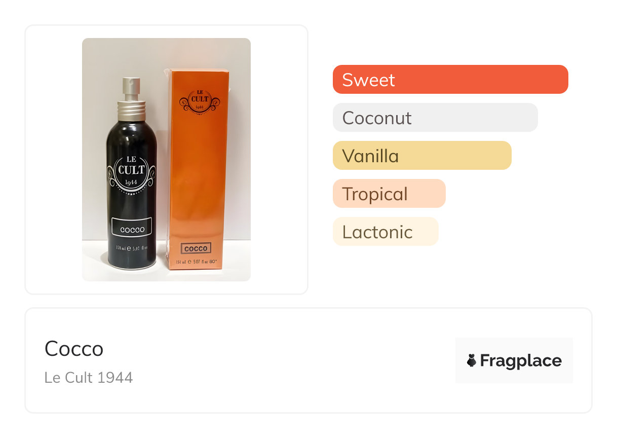This screenshot has width=617, height=438.
Task: Click the 1944 year text on the bottle
Action: (131, 182)
